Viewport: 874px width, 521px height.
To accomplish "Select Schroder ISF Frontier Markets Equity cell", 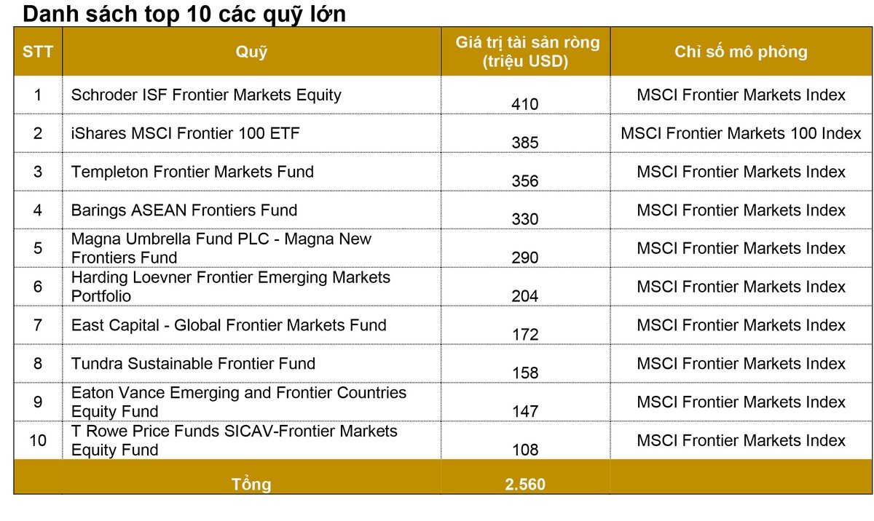I will tap(206, 95).
